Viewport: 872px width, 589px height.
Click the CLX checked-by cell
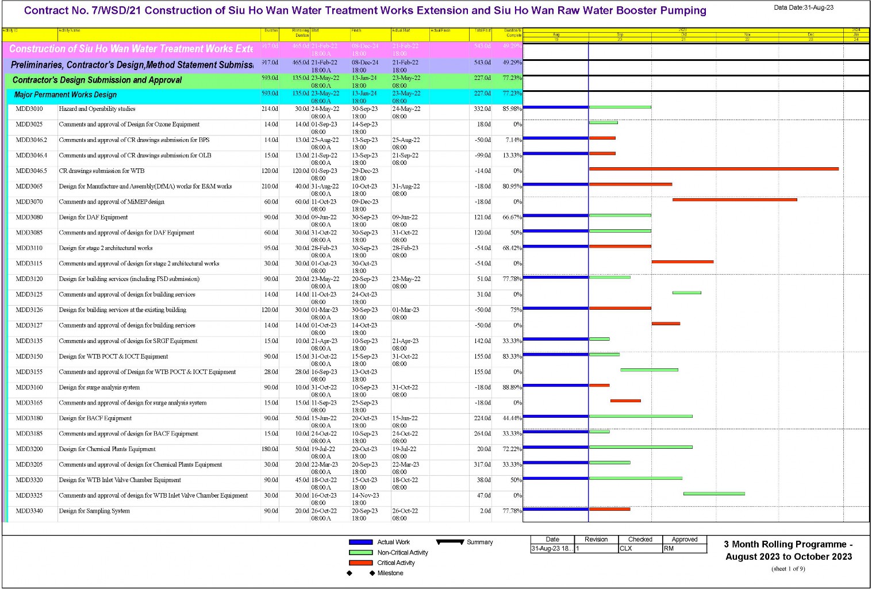[640, 549]
